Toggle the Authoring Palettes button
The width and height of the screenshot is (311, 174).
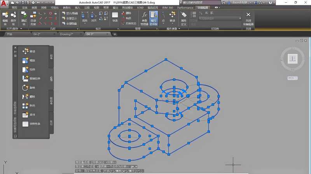click(154, 18)
